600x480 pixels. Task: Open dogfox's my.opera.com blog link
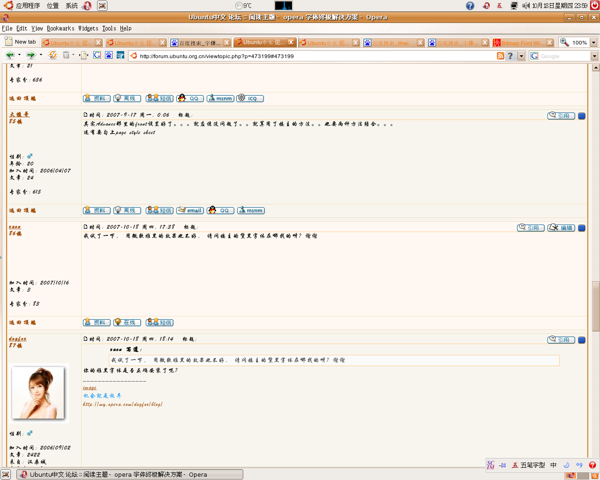coord(123,404)
